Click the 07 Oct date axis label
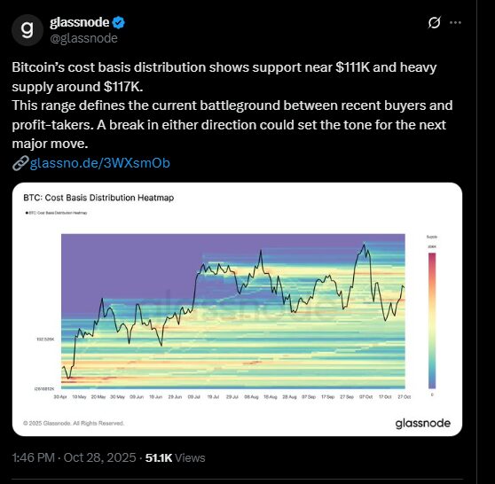This screenshot has width=495, height=484. 365,397
